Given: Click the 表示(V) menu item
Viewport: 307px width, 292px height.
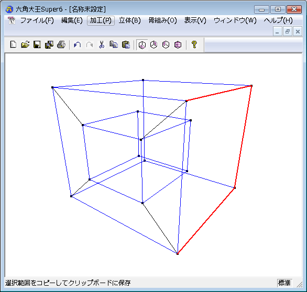Looking at the screenshot, I should (195, 20).
